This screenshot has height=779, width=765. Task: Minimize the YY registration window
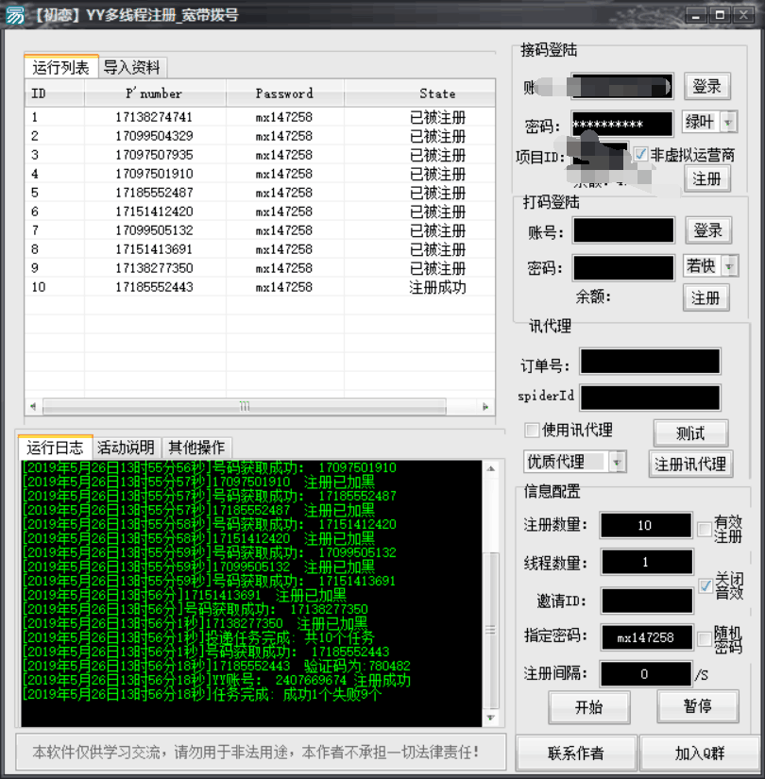[x=696, y=15]
